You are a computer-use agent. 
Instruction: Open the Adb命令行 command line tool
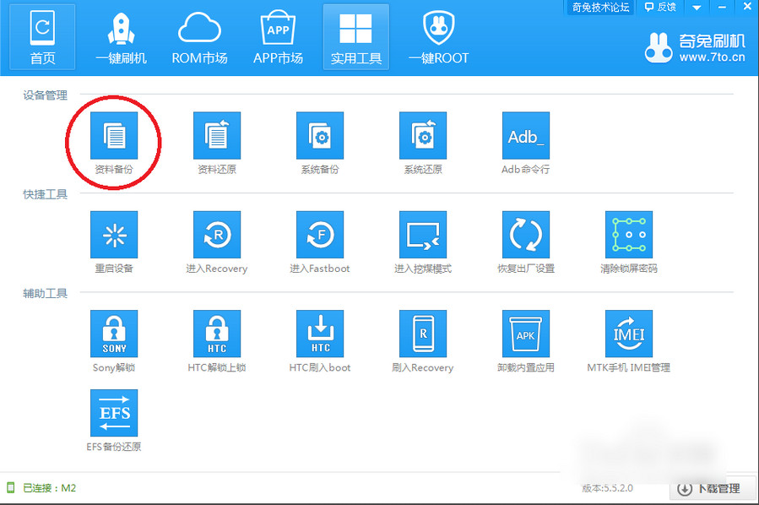click(526, 136)
